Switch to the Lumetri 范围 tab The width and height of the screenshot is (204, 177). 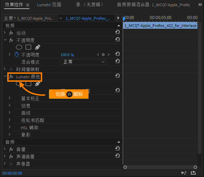[x=49, y=5]
